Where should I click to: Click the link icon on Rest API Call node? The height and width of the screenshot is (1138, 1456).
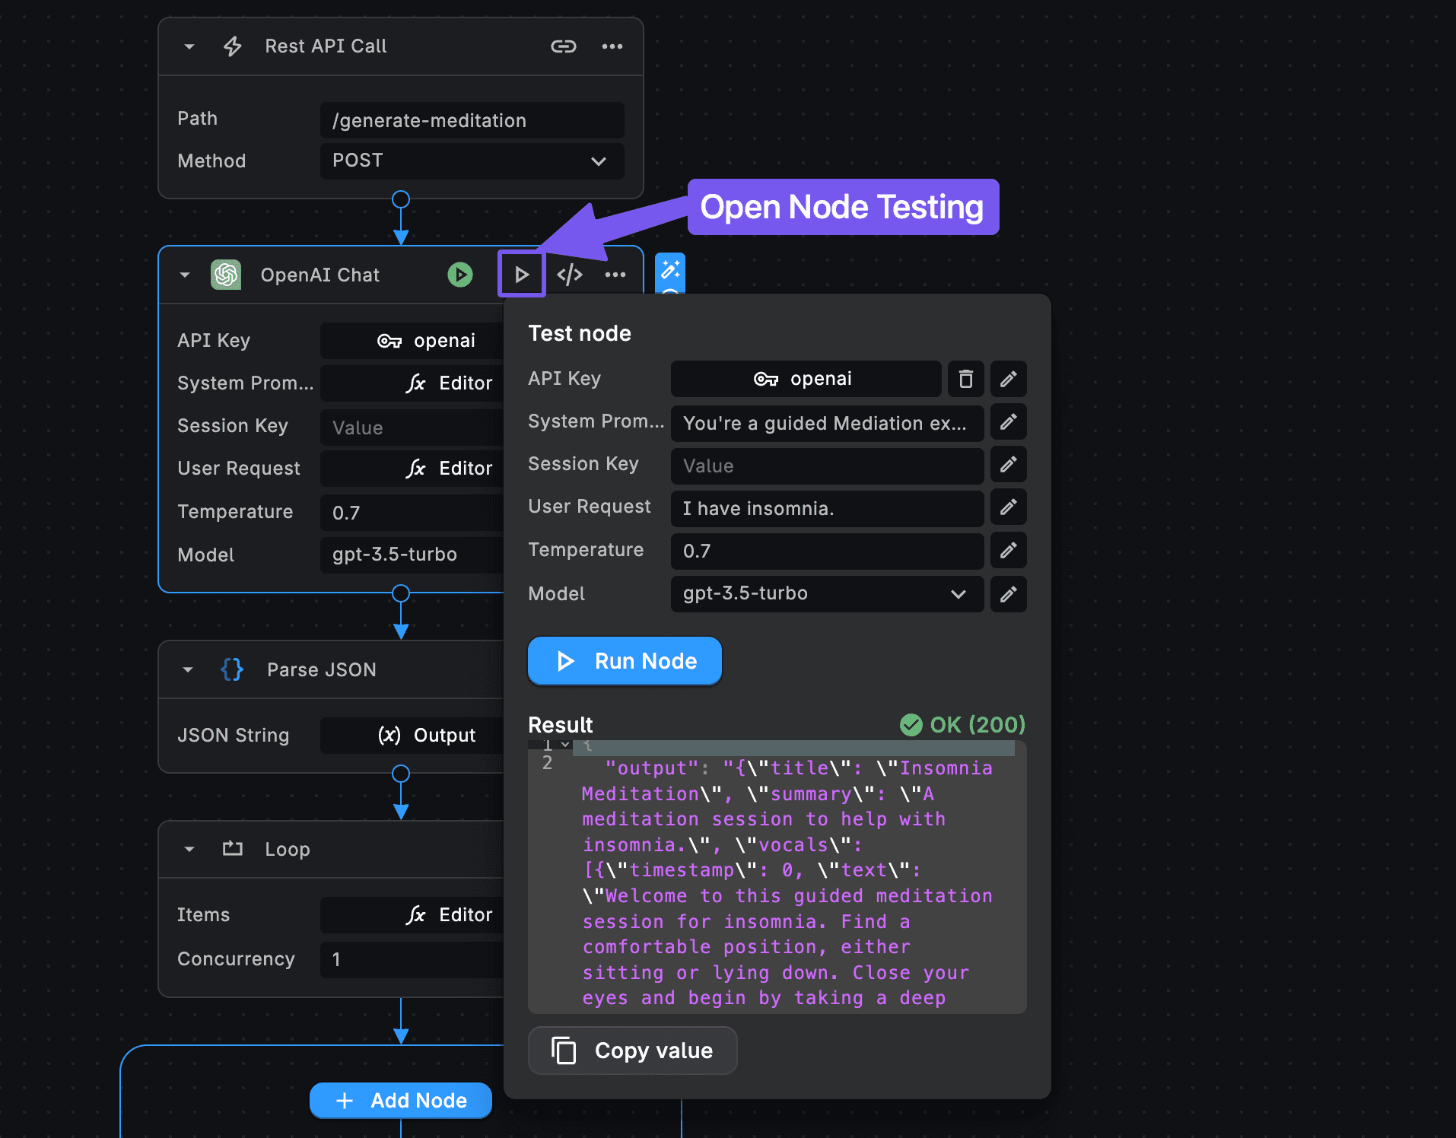[563, 46]
